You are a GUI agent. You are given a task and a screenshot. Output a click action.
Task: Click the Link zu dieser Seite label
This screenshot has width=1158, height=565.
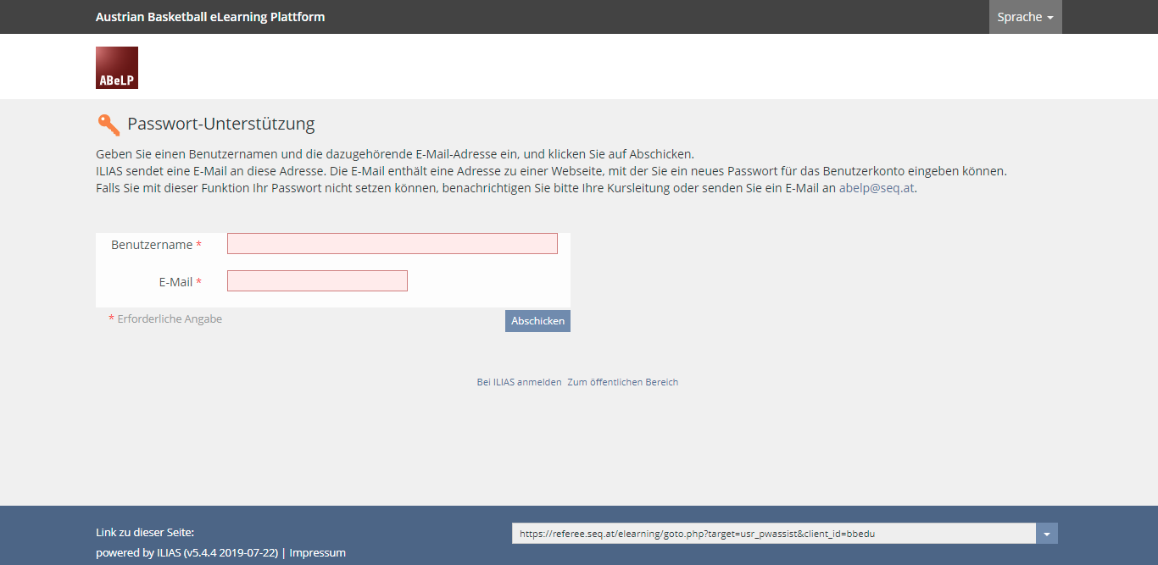(145, 532)
